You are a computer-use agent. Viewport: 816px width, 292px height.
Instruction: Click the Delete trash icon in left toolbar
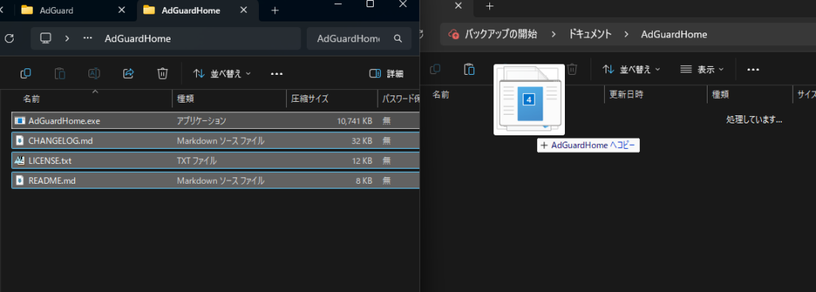pyautogui.click(x=163, y=73)
